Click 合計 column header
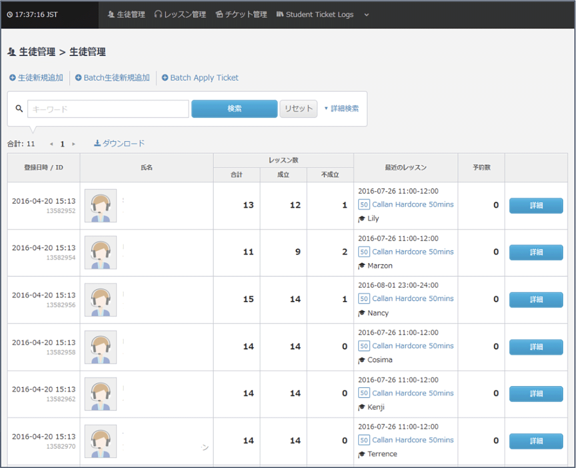This screenshot has height=468, width=576. [236, 175]
